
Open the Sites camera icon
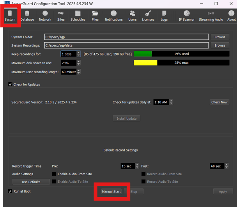(x=61, y=13)
